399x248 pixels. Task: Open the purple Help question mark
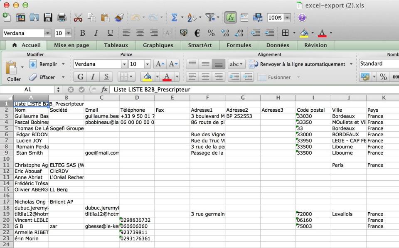(x=302, y=17)
